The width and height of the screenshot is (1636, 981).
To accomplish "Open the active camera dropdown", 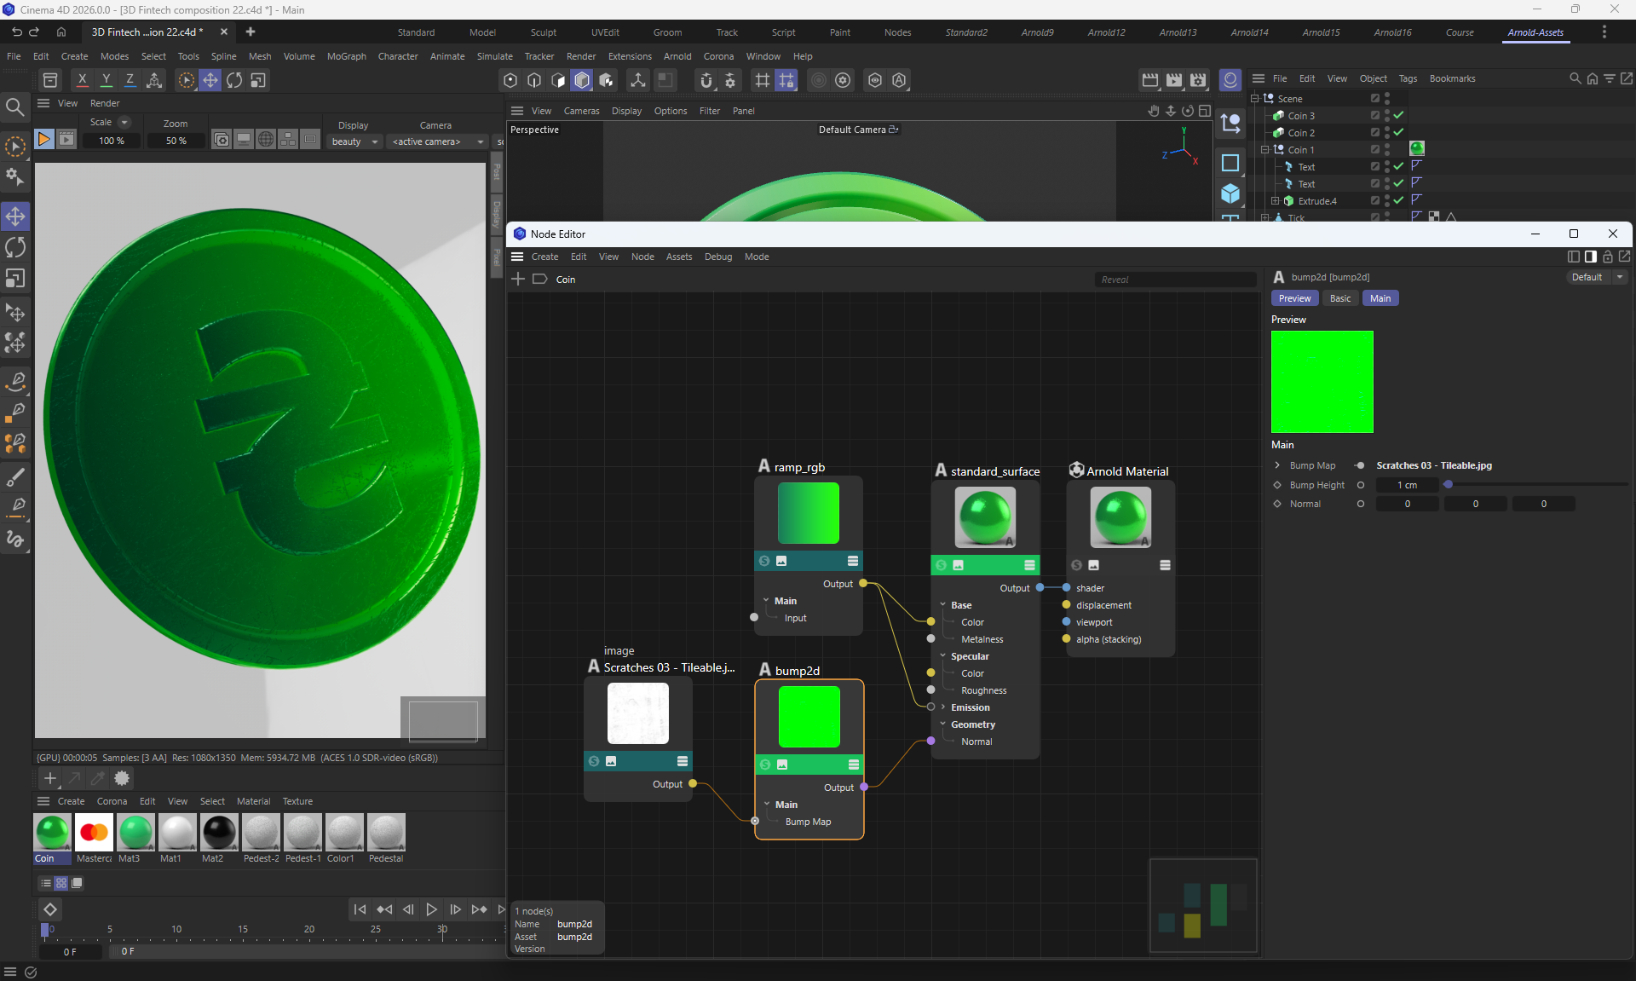I will click(x=437, y=141).
